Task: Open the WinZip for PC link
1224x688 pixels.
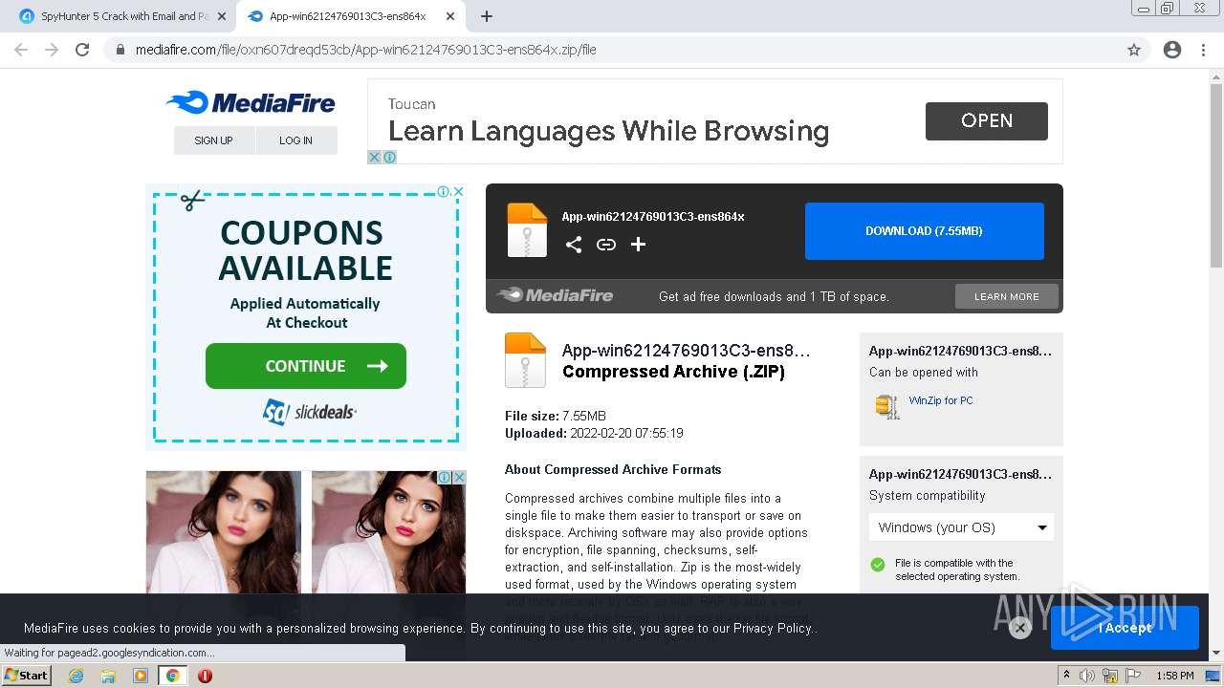Action: (x=941, y=400)
